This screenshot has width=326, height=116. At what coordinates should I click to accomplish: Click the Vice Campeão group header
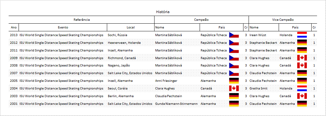pyautogui.click(x=283, y=20)
